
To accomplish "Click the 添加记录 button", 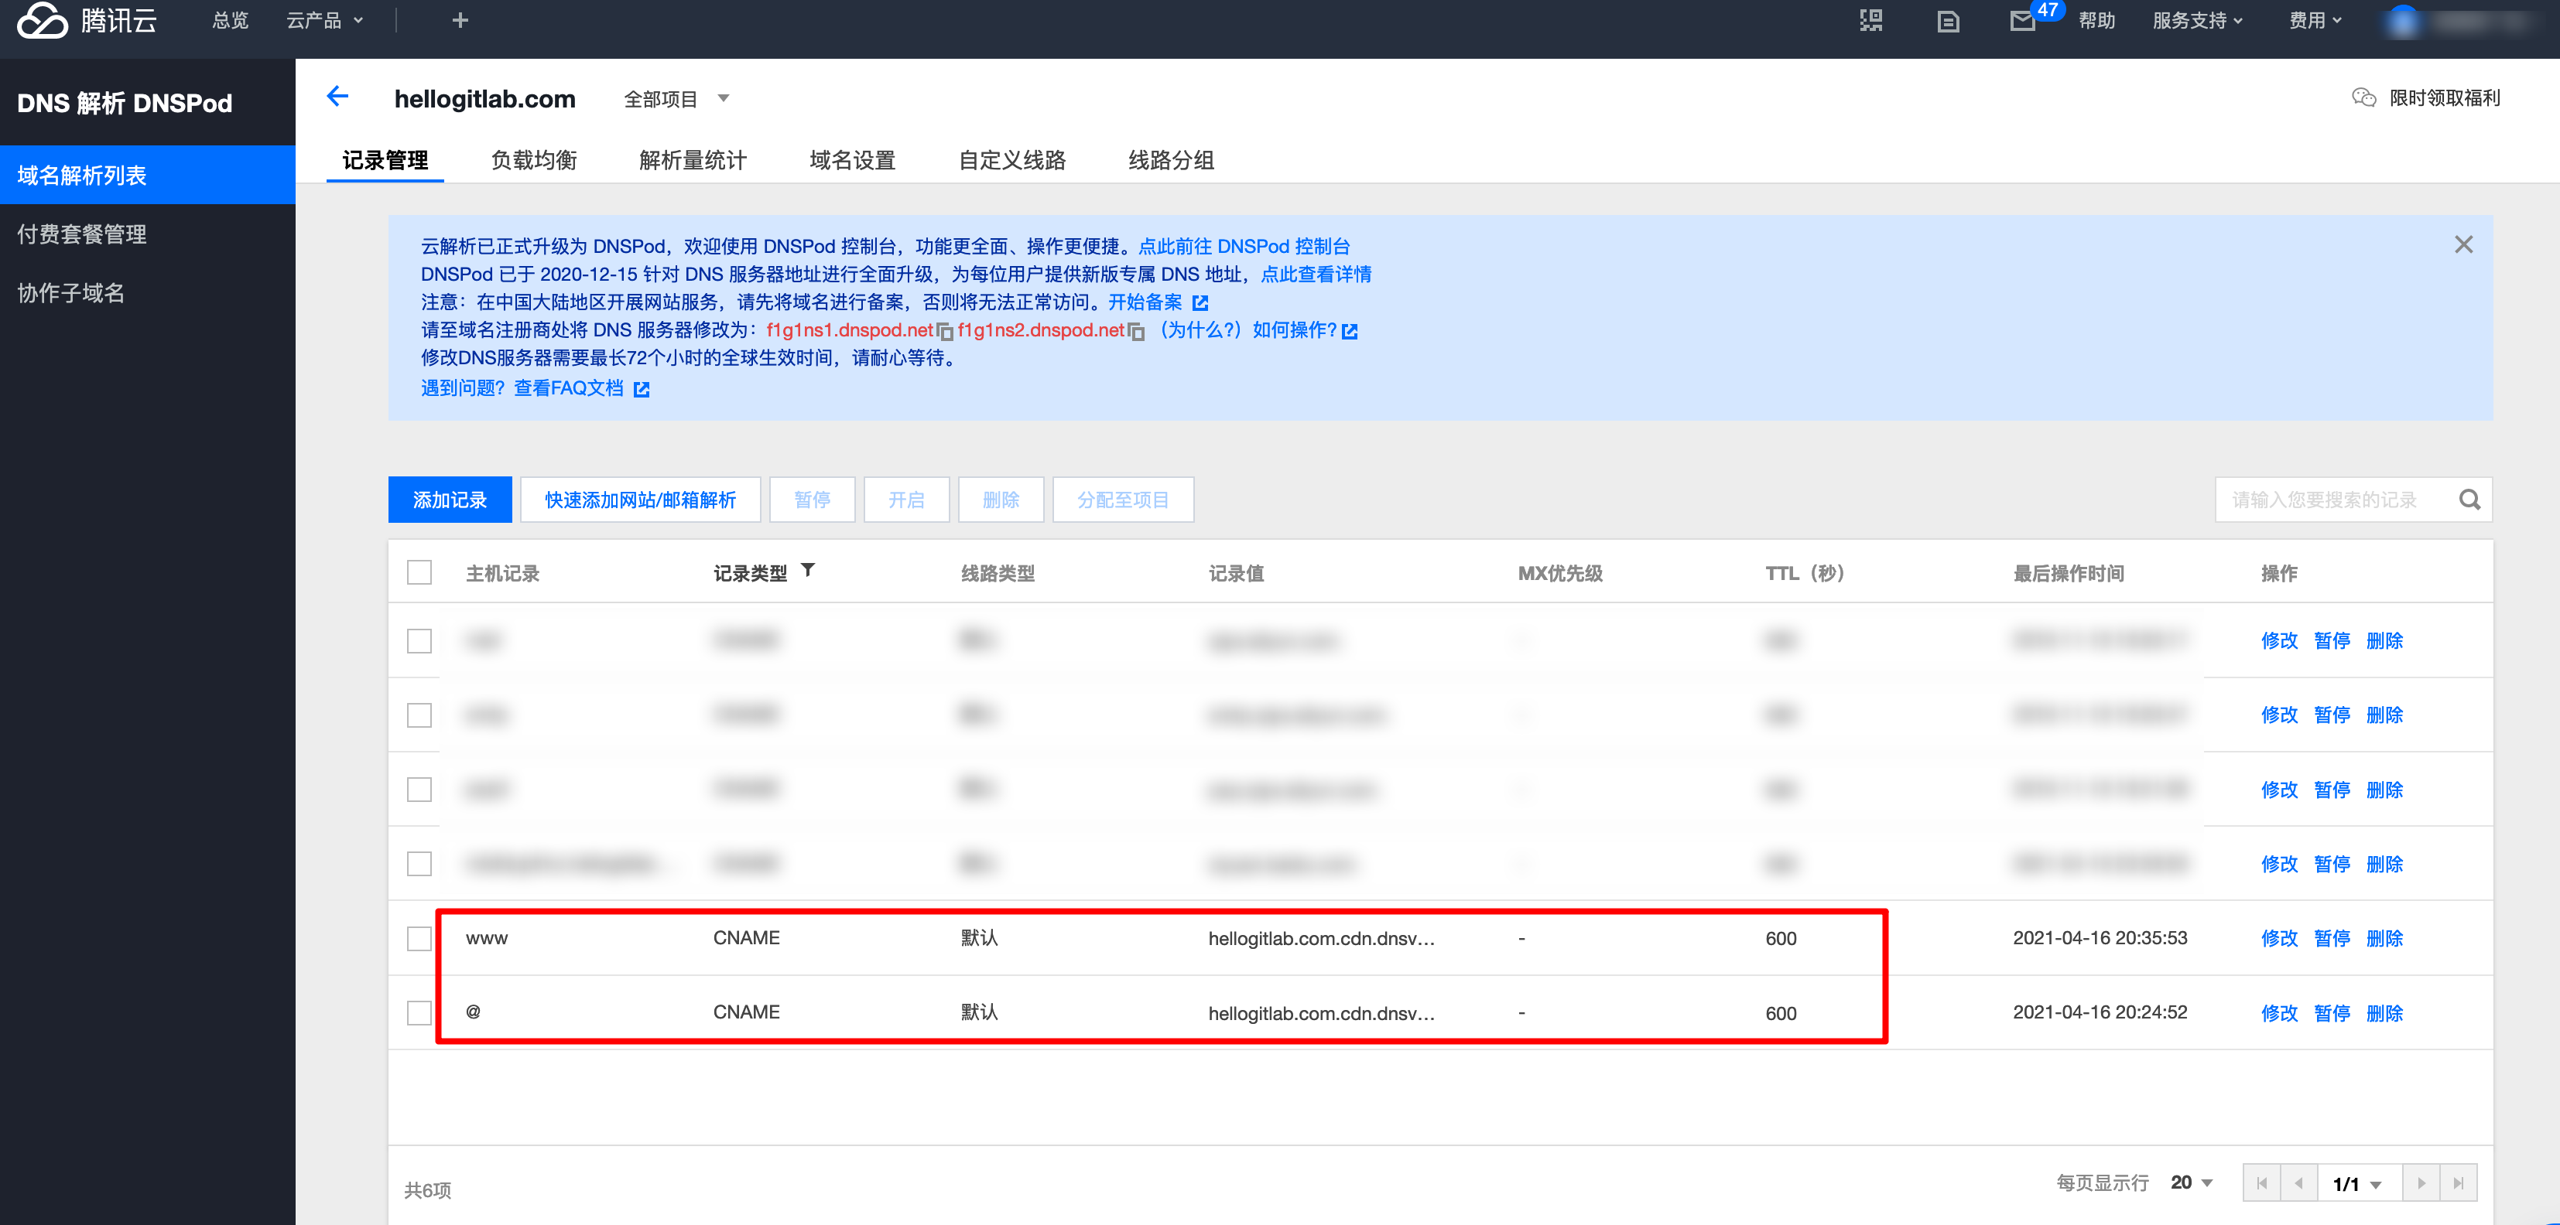I will coord(450,500).
